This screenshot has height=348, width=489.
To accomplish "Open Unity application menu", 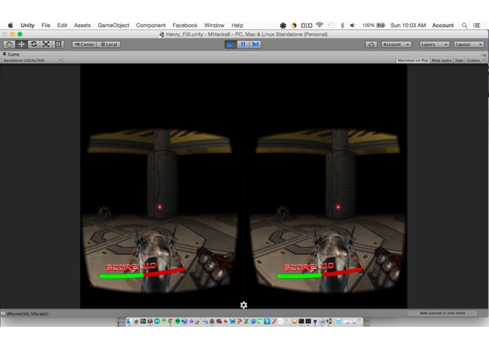I will pos(27,25).
